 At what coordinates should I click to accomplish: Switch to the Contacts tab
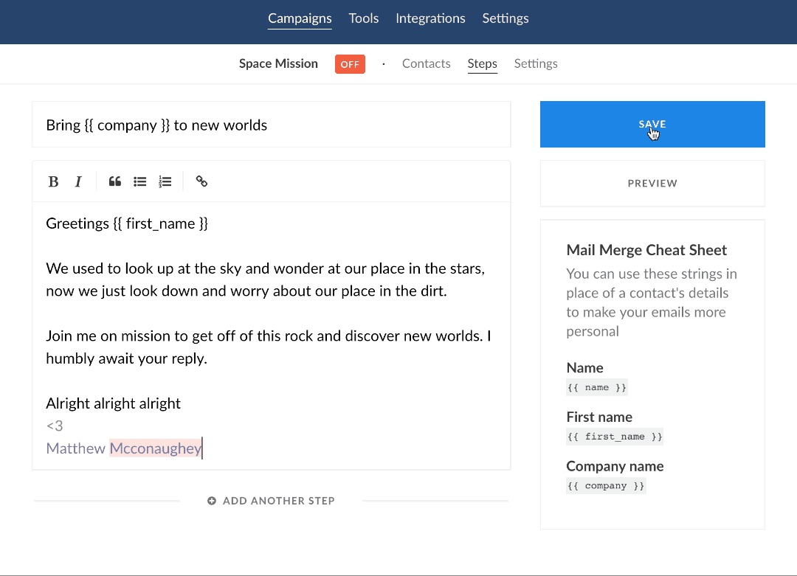pyautogui.click(x=426, y=63)
